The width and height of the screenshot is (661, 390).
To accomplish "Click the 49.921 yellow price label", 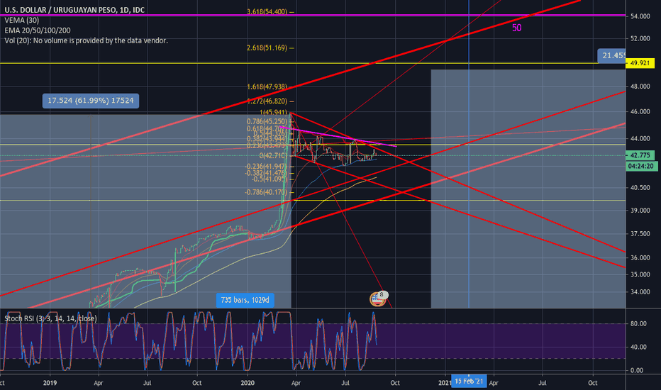I will (x=640, y=63).
